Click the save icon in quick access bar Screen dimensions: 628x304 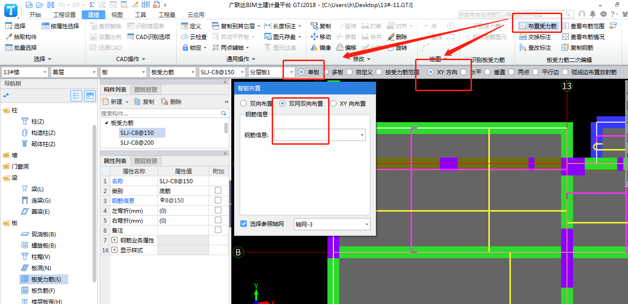(50, 5)
